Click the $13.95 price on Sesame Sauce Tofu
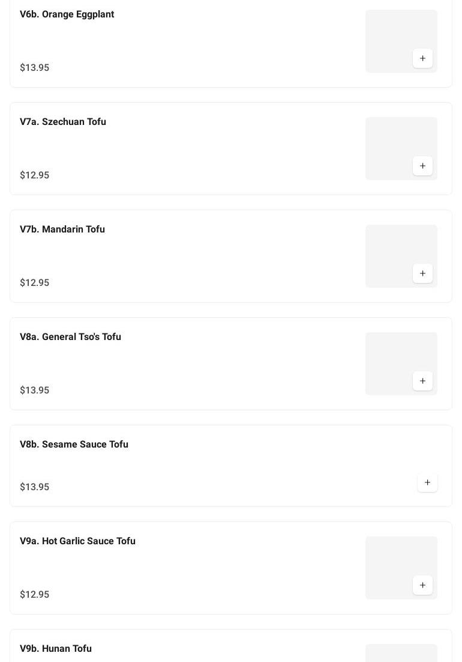Screen dimensions: 462x662 tap(35, 487)
